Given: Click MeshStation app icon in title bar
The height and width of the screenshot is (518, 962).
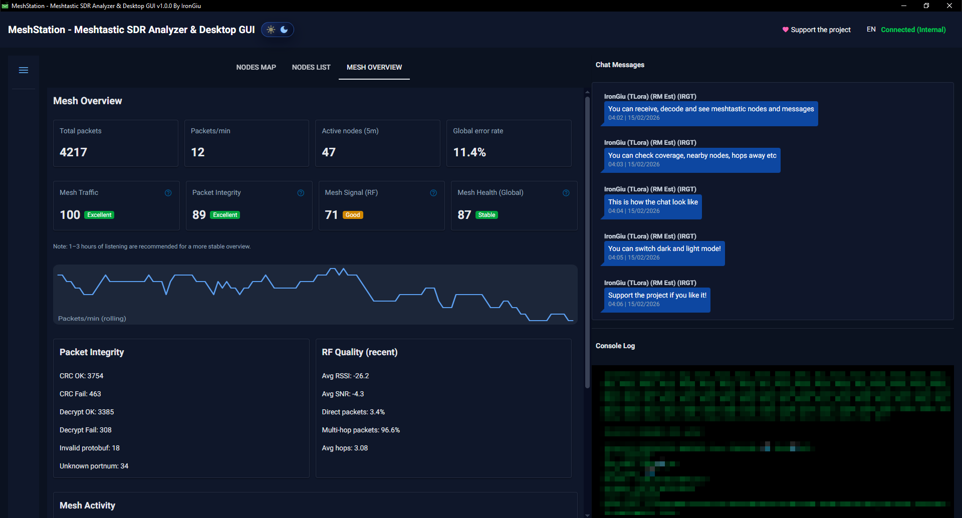Looking at the screenshot, I should click(x=5, y=6).
